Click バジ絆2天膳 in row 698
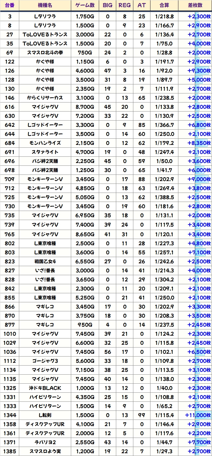 [x=45, y=170]
